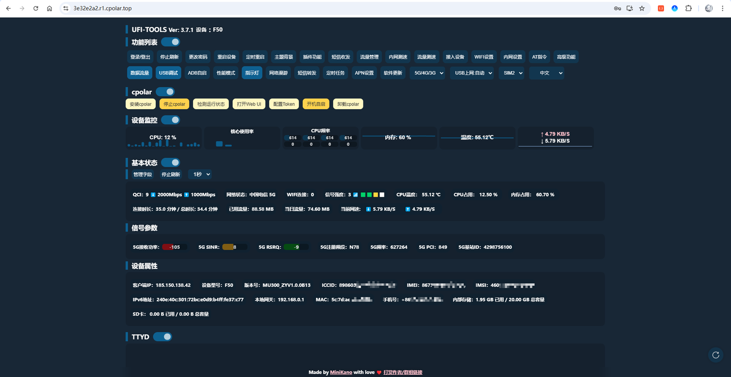This screenshot has height=377, width=731.
Task: Click the browser address bar URL
Action: [x=103, y=9]
